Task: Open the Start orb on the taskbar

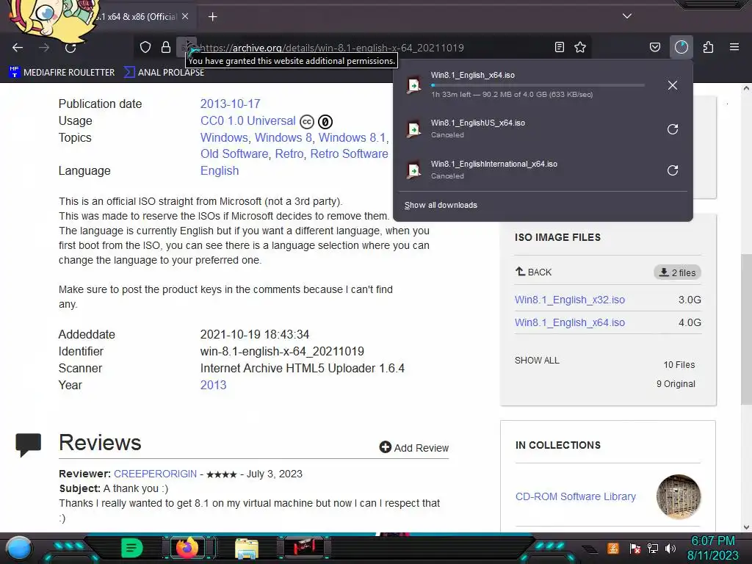Action: (x=19, y=548)
